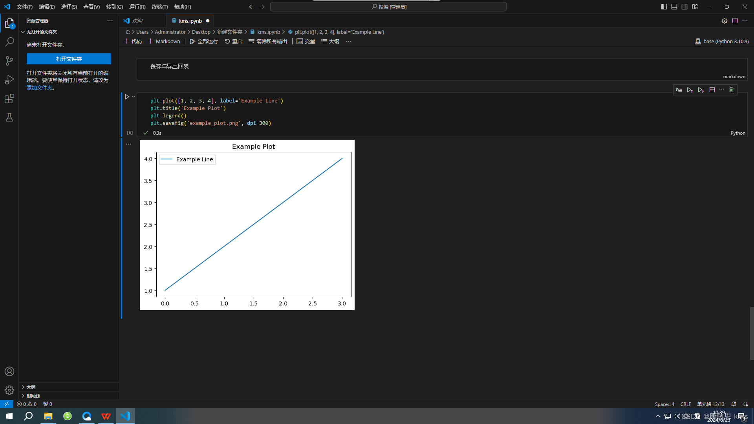Open run options dropdown beside cell
Screen dimensions: 754x424
point(134,97)
